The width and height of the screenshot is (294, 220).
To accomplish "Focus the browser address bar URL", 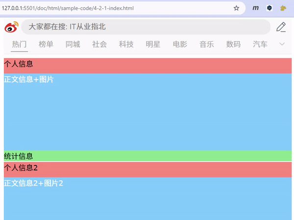I will 98,8.
